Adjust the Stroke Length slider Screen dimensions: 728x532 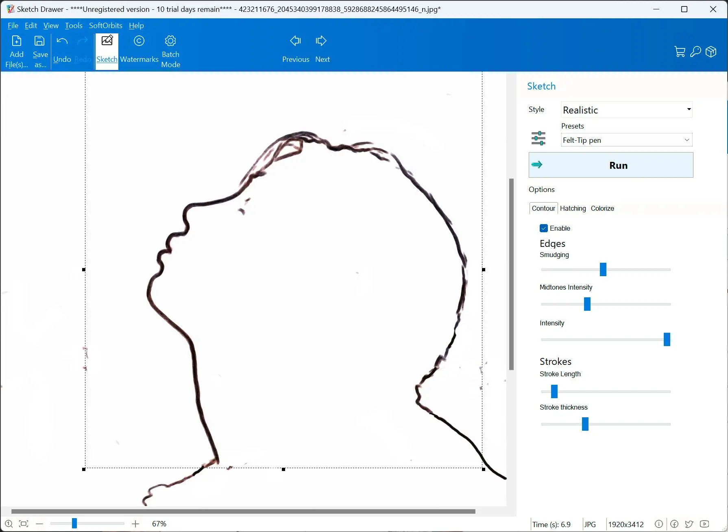554,391
